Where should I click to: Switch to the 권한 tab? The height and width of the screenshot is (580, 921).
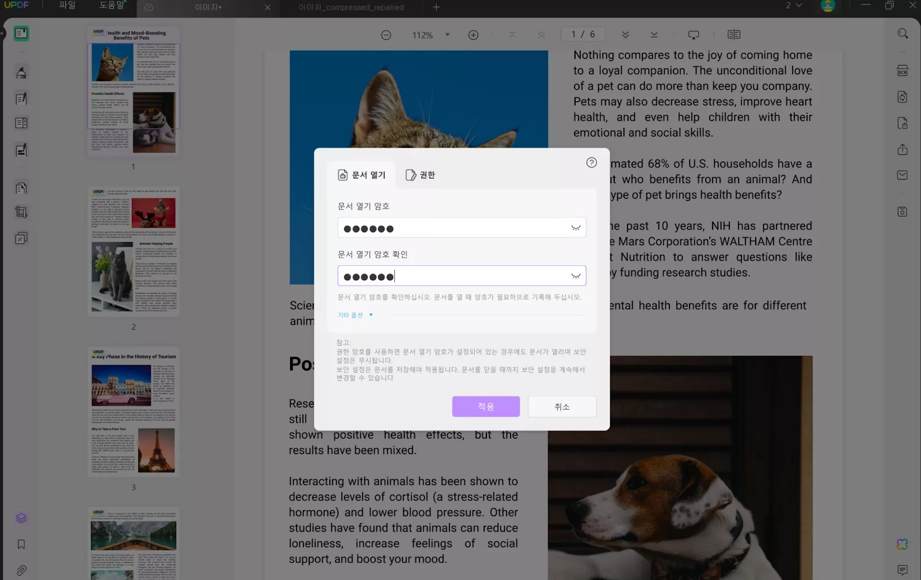click(x=421, y=175)
